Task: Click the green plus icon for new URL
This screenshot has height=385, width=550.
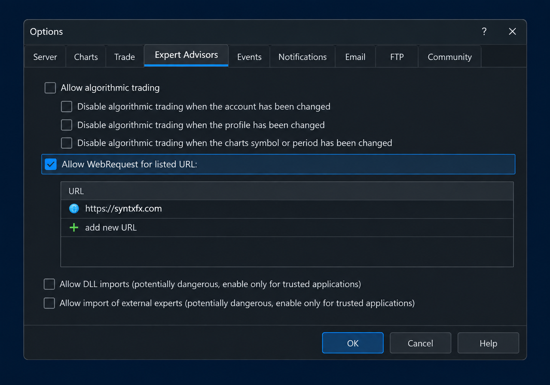Action: [x=74, y=227]
